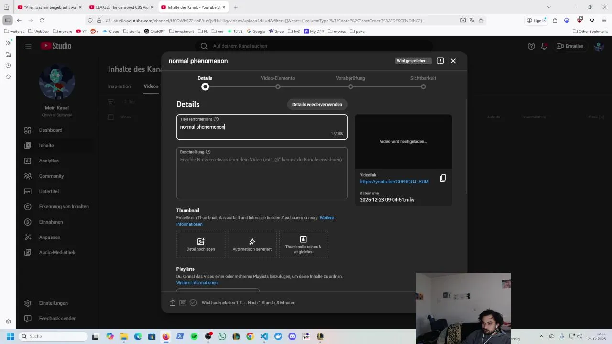Open the Windows Start menu
This screenshot has width=612, height=344.
10,336
